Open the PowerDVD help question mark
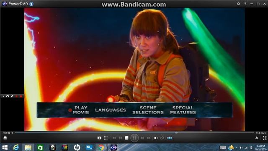 point(245,4)
